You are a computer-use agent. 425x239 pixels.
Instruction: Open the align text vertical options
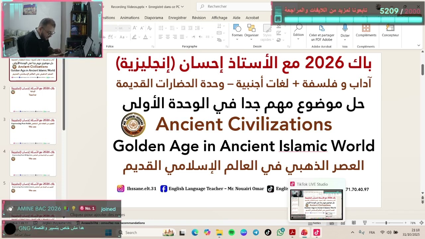(220, 33)
